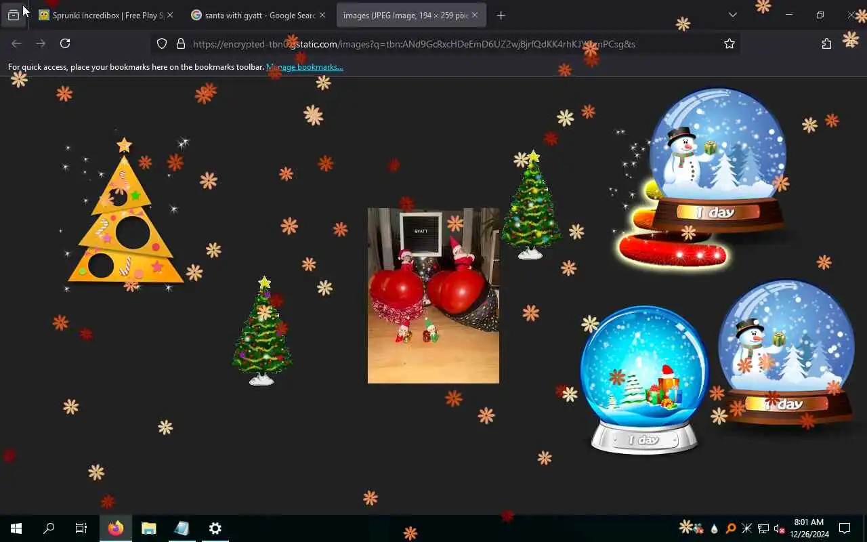Close the Sprunki Incredibox tab
Screen dimensions: 867x542
click(x=170, y=15)
